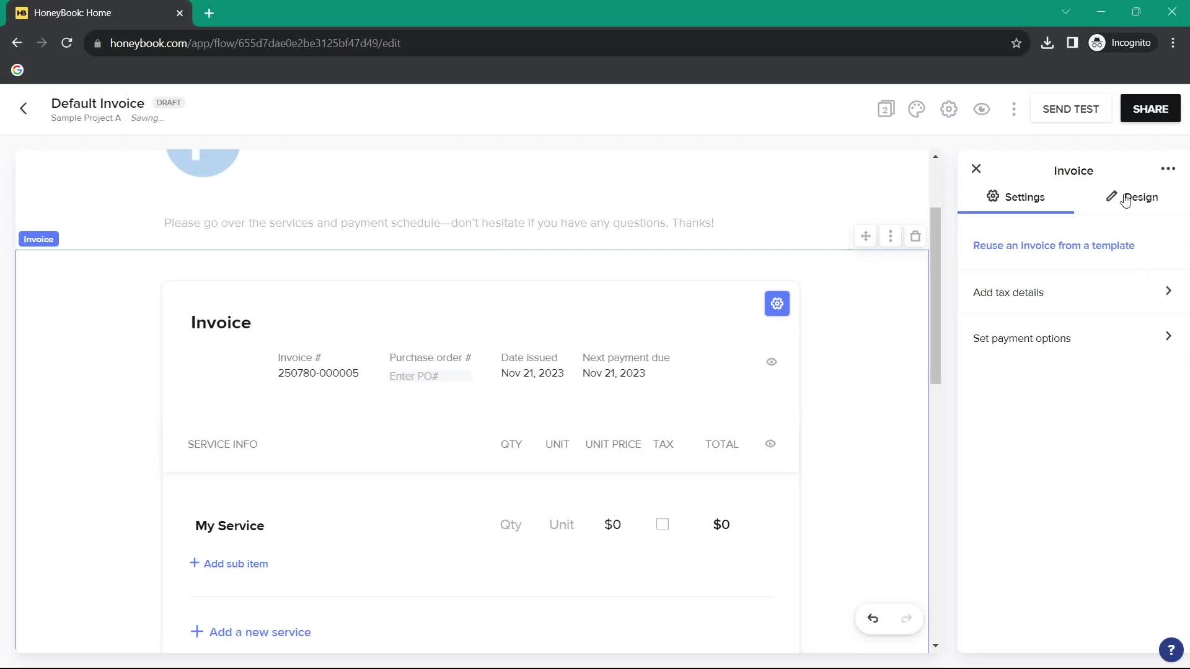This screenshot has width=1190, height=669.
Task: Toggle visibility of SERVICE INFO column
Action: pyautogui.click(x=770, y=444)
